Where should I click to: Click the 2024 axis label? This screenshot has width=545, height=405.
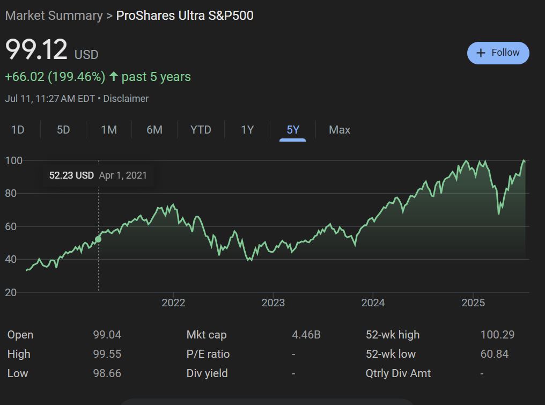[373, 303]
